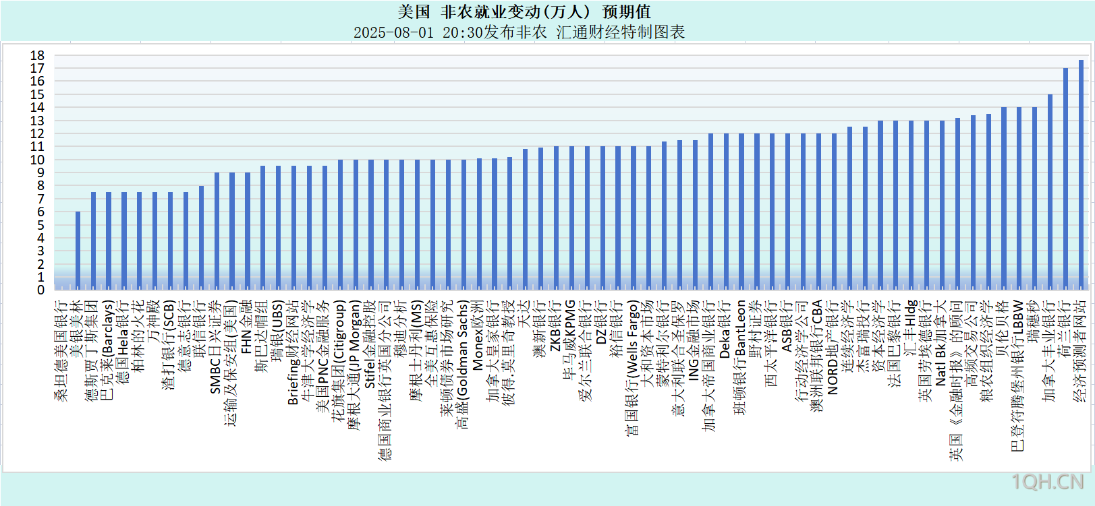Pick the DZ银行 axis label
The width and height of the screenshot is (1095, 506).
pyautogui.click(x=602, y=323)
